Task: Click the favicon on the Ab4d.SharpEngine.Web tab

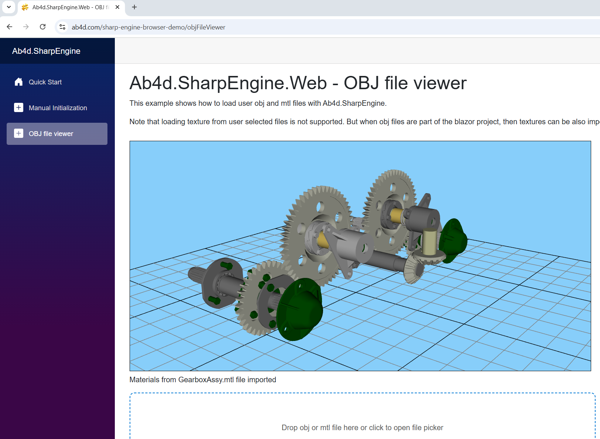Action: click(25, 7)
